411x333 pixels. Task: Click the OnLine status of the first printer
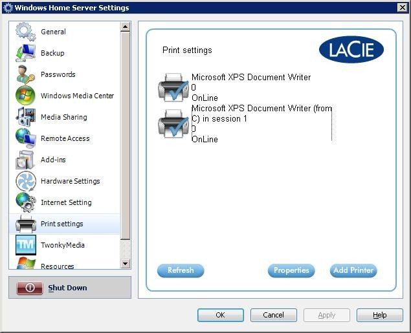point(205,98)
